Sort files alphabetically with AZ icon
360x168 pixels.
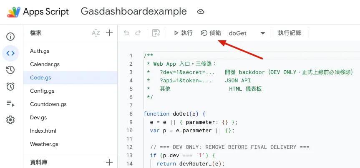pyautogui.click(x=96, y=33)
